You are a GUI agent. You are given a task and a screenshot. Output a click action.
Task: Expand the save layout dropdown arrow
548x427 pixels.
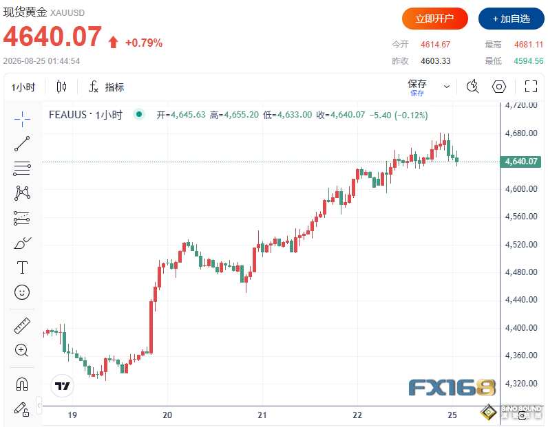446,87
